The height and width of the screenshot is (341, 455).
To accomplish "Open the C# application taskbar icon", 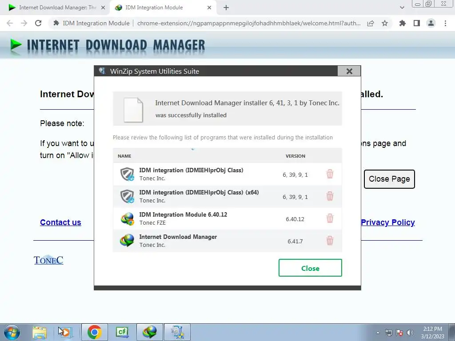I will [x=122, y=332].
